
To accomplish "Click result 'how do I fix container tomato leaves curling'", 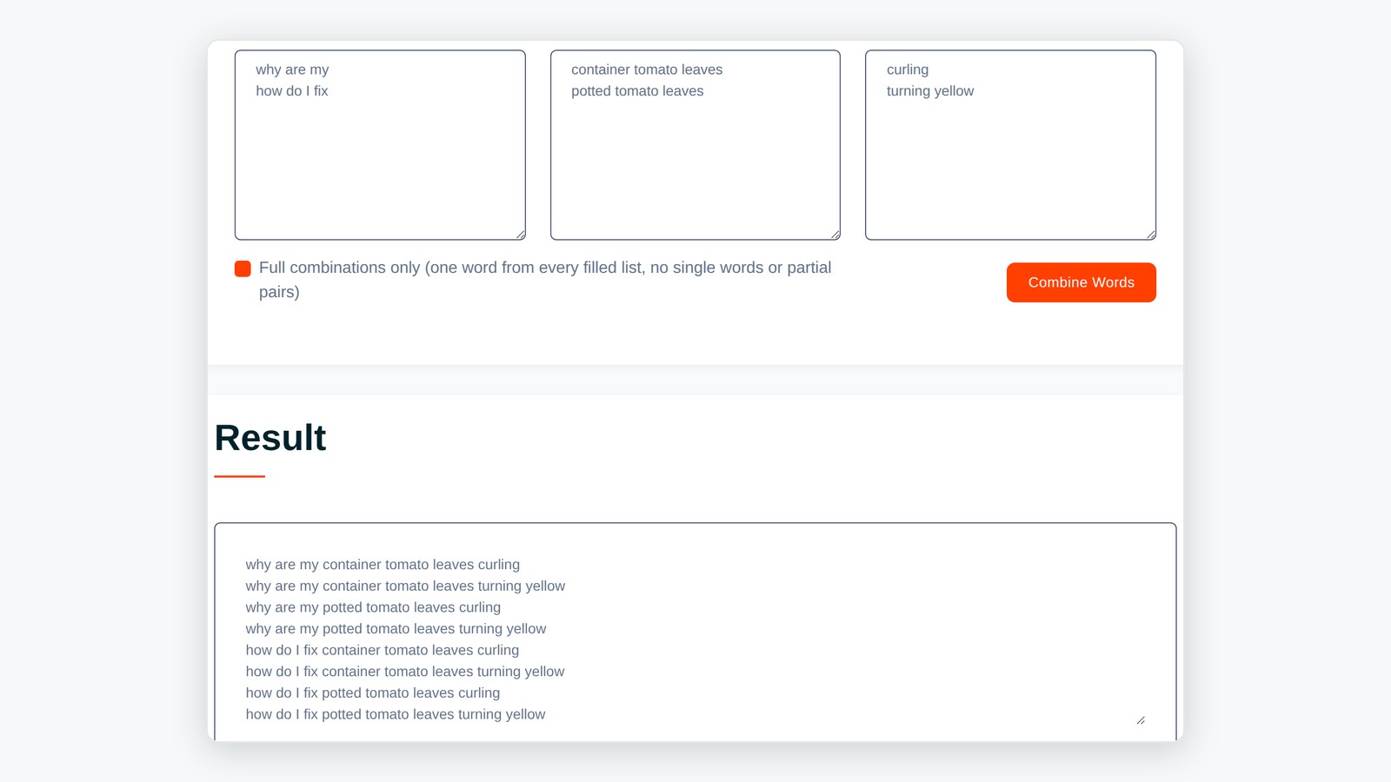I will point(383,650).
